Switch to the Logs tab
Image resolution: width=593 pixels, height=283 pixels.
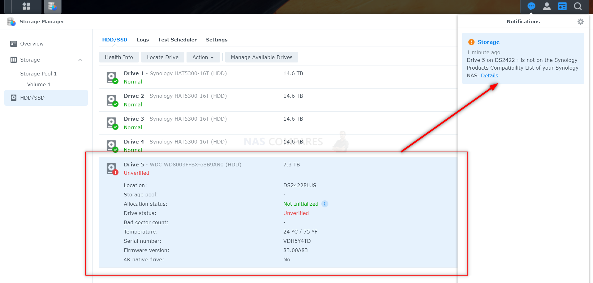(143, 40)
